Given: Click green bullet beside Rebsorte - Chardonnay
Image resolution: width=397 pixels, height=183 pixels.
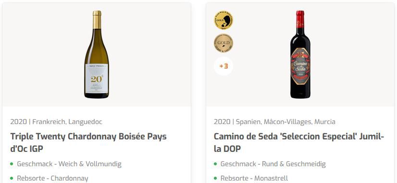Looking at the screenshot, I should point(12,179).
